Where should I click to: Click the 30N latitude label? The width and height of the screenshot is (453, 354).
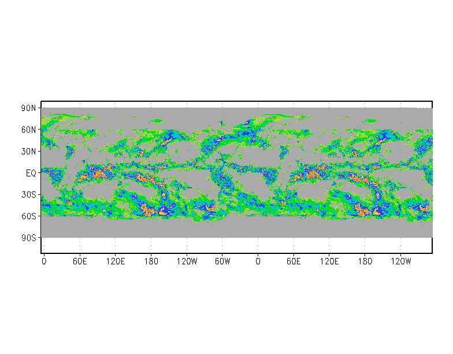(29, 152)
